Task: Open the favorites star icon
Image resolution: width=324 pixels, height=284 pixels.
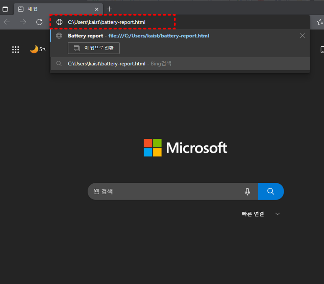Action: 320,22
